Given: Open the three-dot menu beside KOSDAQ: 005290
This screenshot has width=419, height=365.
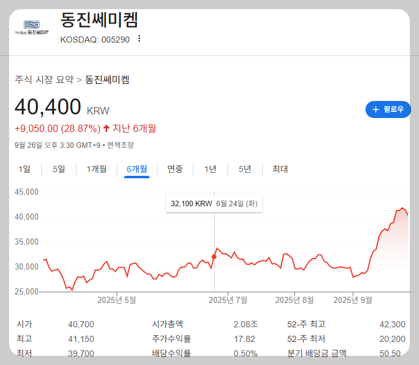Looking at the screenshot, I should [139, 38].
